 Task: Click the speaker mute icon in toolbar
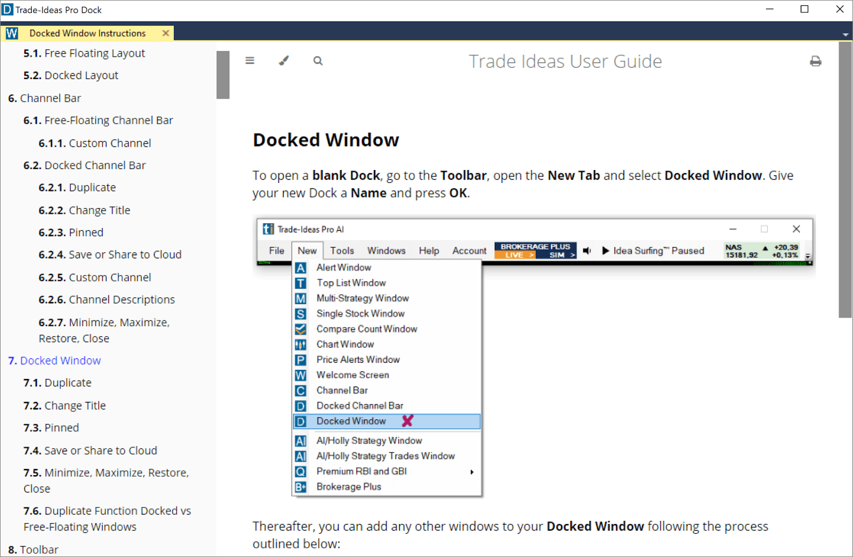click(x=587, y=251)
